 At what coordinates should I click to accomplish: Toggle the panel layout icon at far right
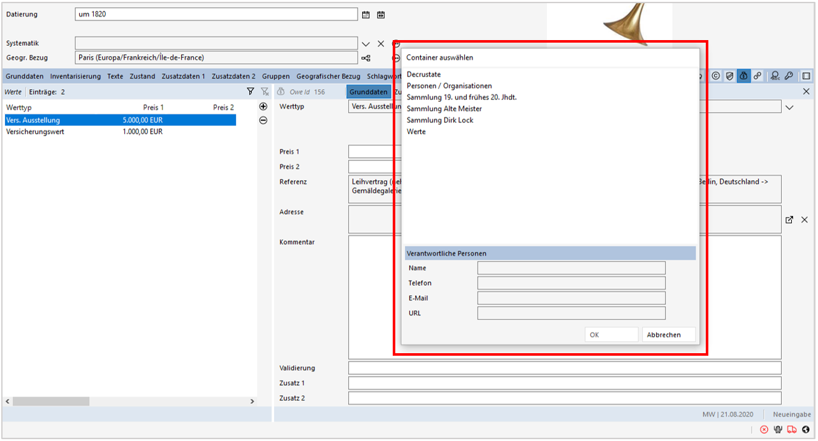tap(805, 76)
